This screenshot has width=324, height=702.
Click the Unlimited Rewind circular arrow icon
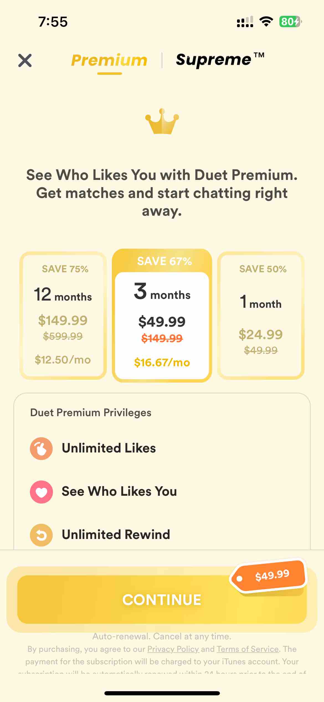[x=41, y=535]
